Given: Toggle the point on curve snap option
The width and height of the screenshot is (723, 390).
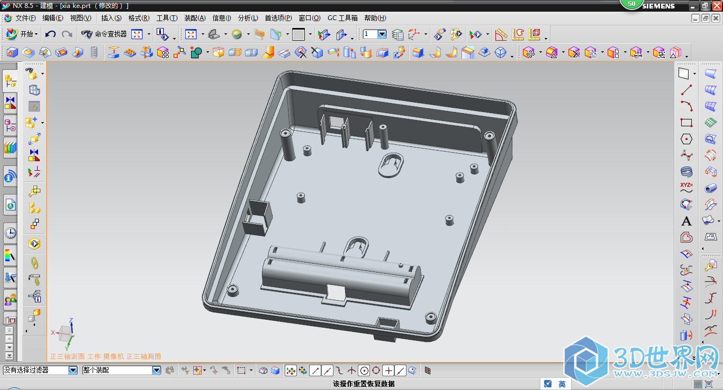Looking at the screenshot, I should (401, 370).
